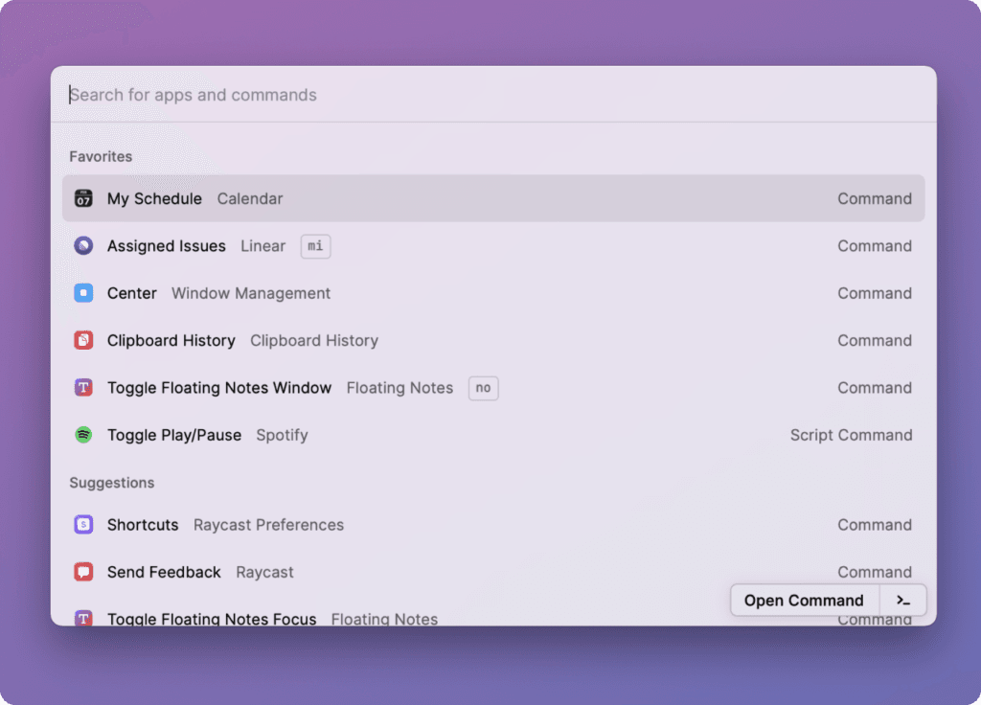This screenshot has height=705, width=981.
Task: Select the My Schedule command
Action: [x=493, y=198]
